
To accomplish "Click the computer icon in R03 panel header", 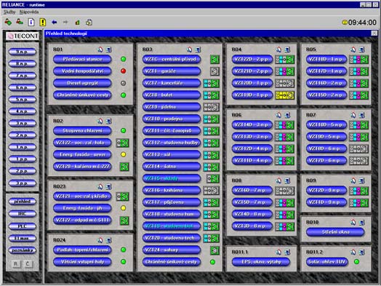I will point(198,49).
